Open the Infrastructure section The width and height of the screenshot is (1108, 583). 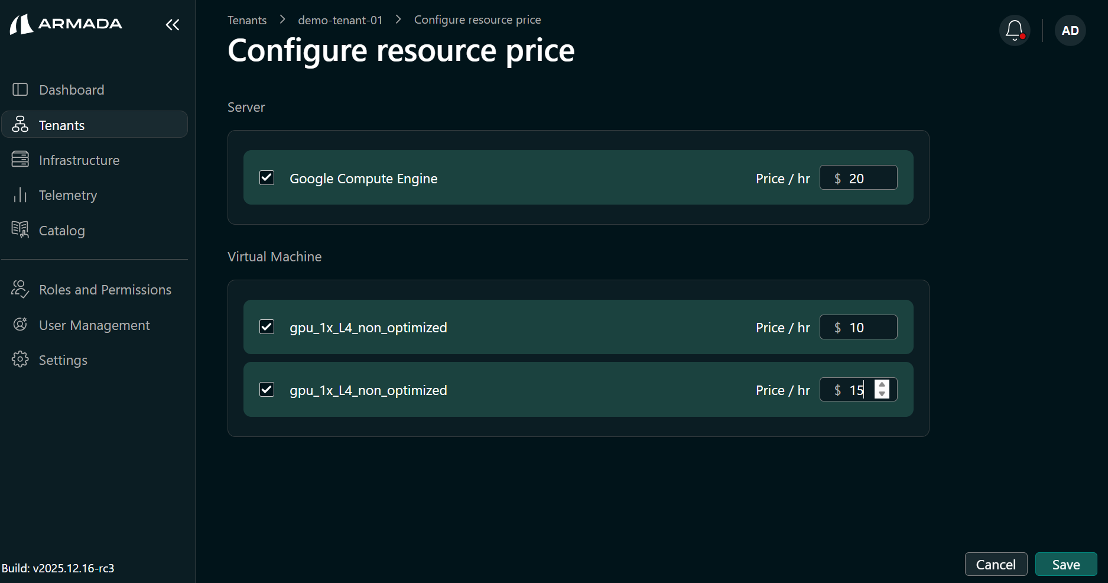[x=79, y=160]
